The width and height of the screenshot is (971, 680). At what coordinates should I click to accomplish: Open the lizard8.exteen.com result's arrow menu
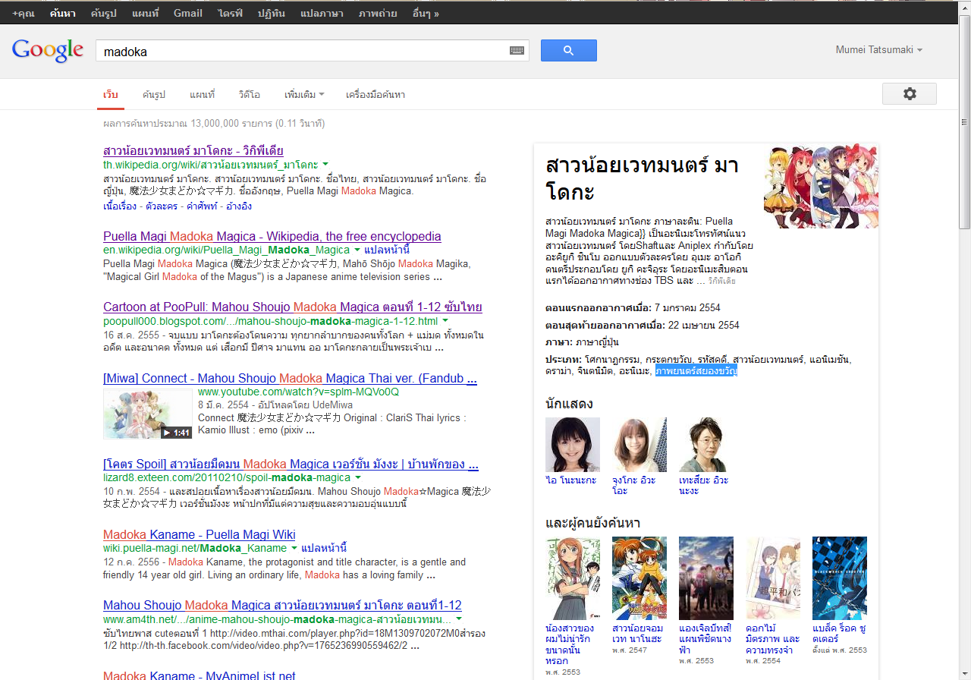357,478
